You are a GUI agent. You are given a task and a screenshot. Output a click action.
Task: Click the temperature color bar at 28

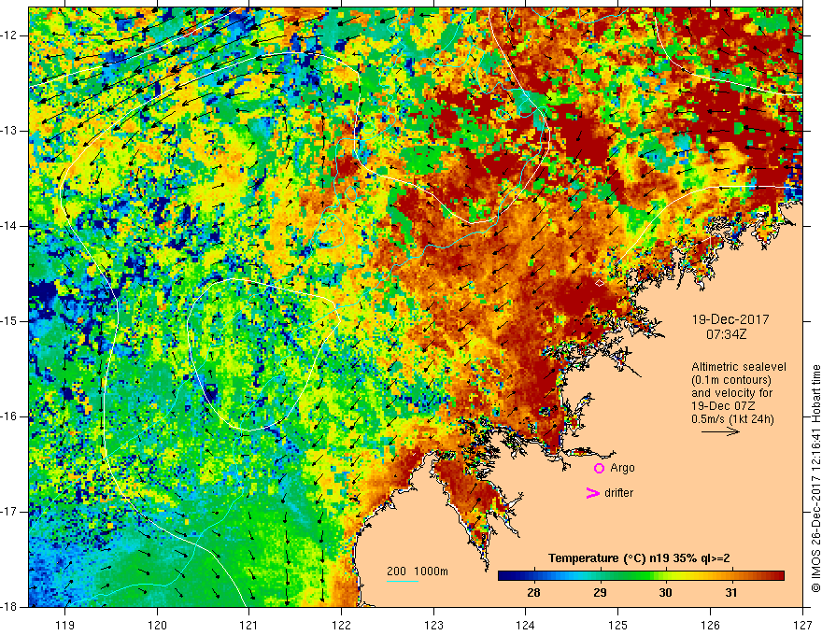[x=533, y=576]
